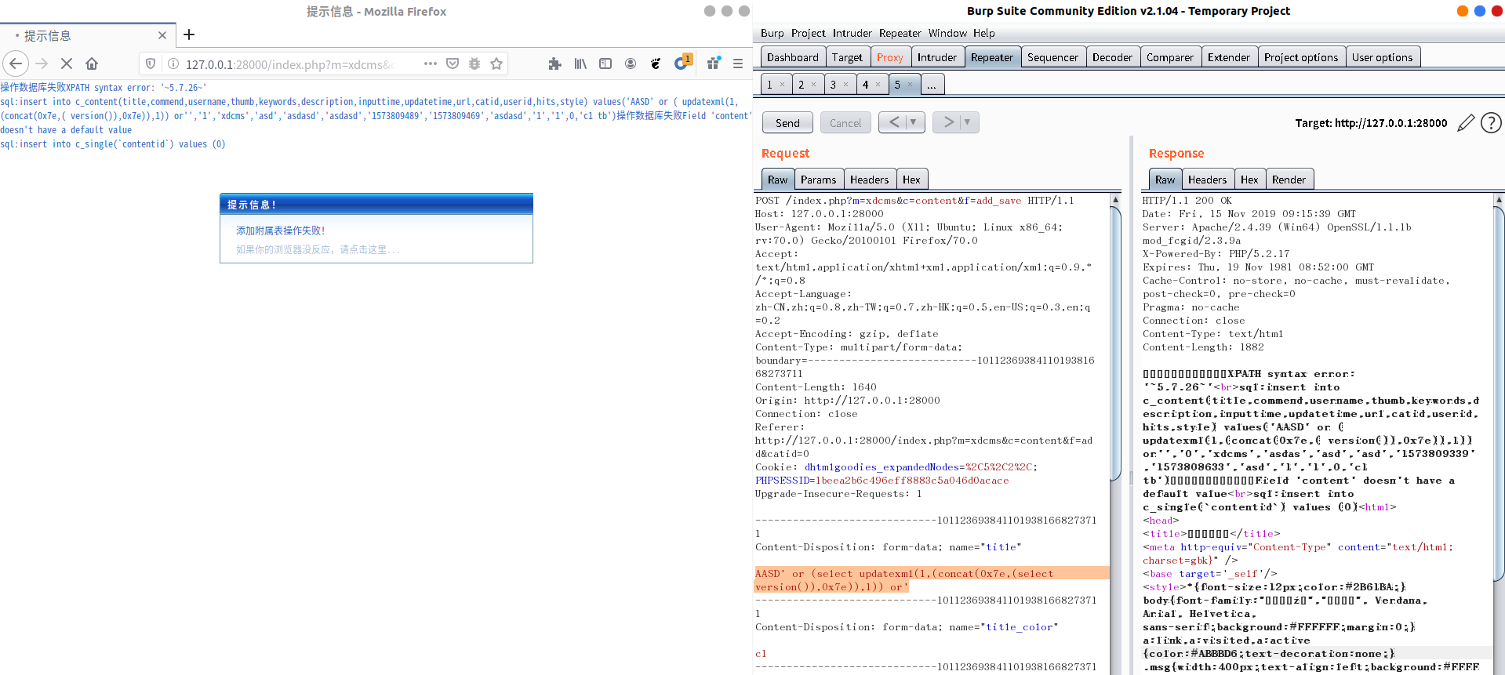
Task: Open the Firefox home page
Action: coord(92,64)
